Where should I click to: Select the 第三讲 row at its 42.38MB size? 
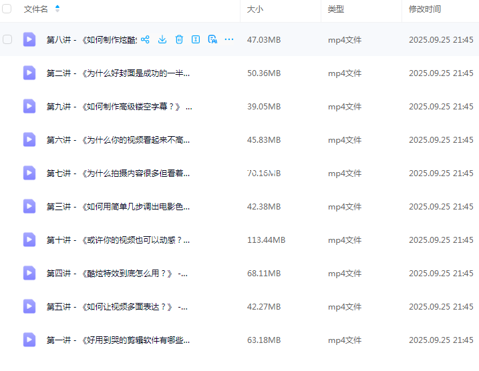(x=263, y=207)
